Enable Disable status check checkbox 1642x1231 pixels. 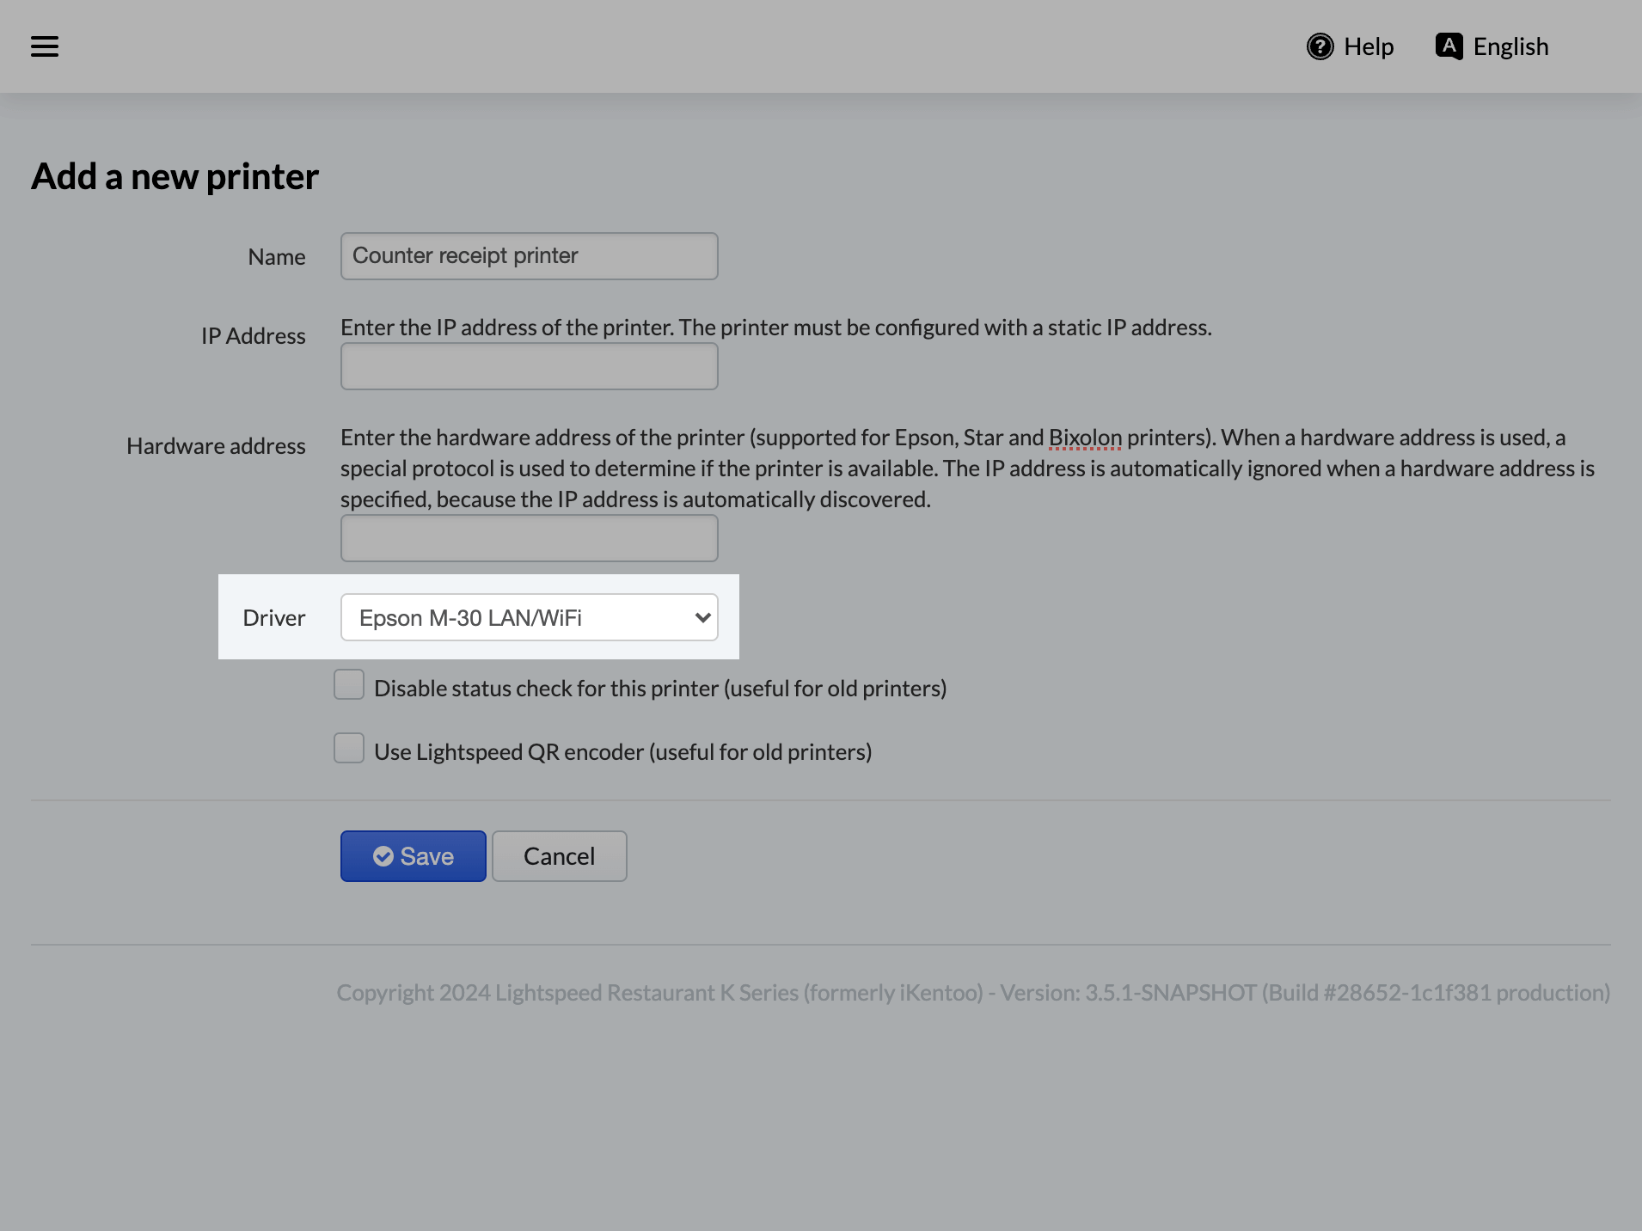(349, 685)
